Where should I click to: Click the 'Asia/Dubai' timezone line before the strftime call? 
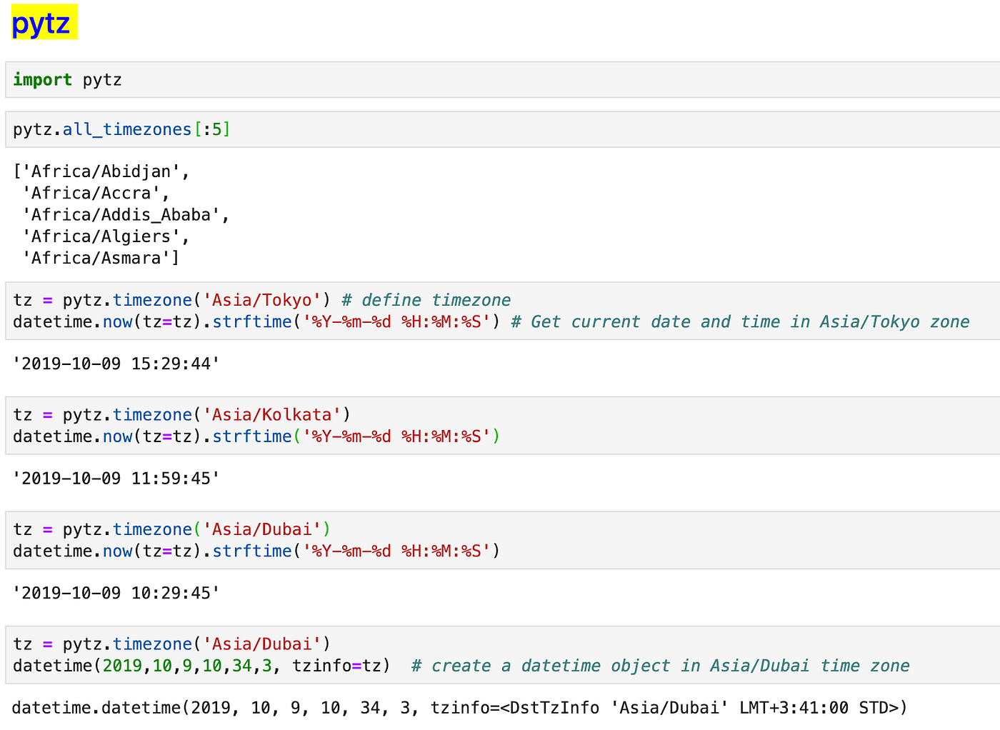(172, 529)
